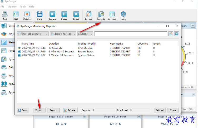
Task: Select the Network sidebar icon
Action: (x=4, y=84)
